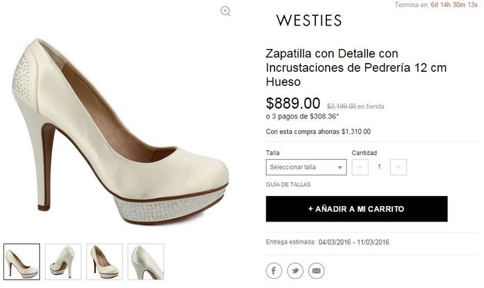Click the $889.00 sale price

point(293,104)
